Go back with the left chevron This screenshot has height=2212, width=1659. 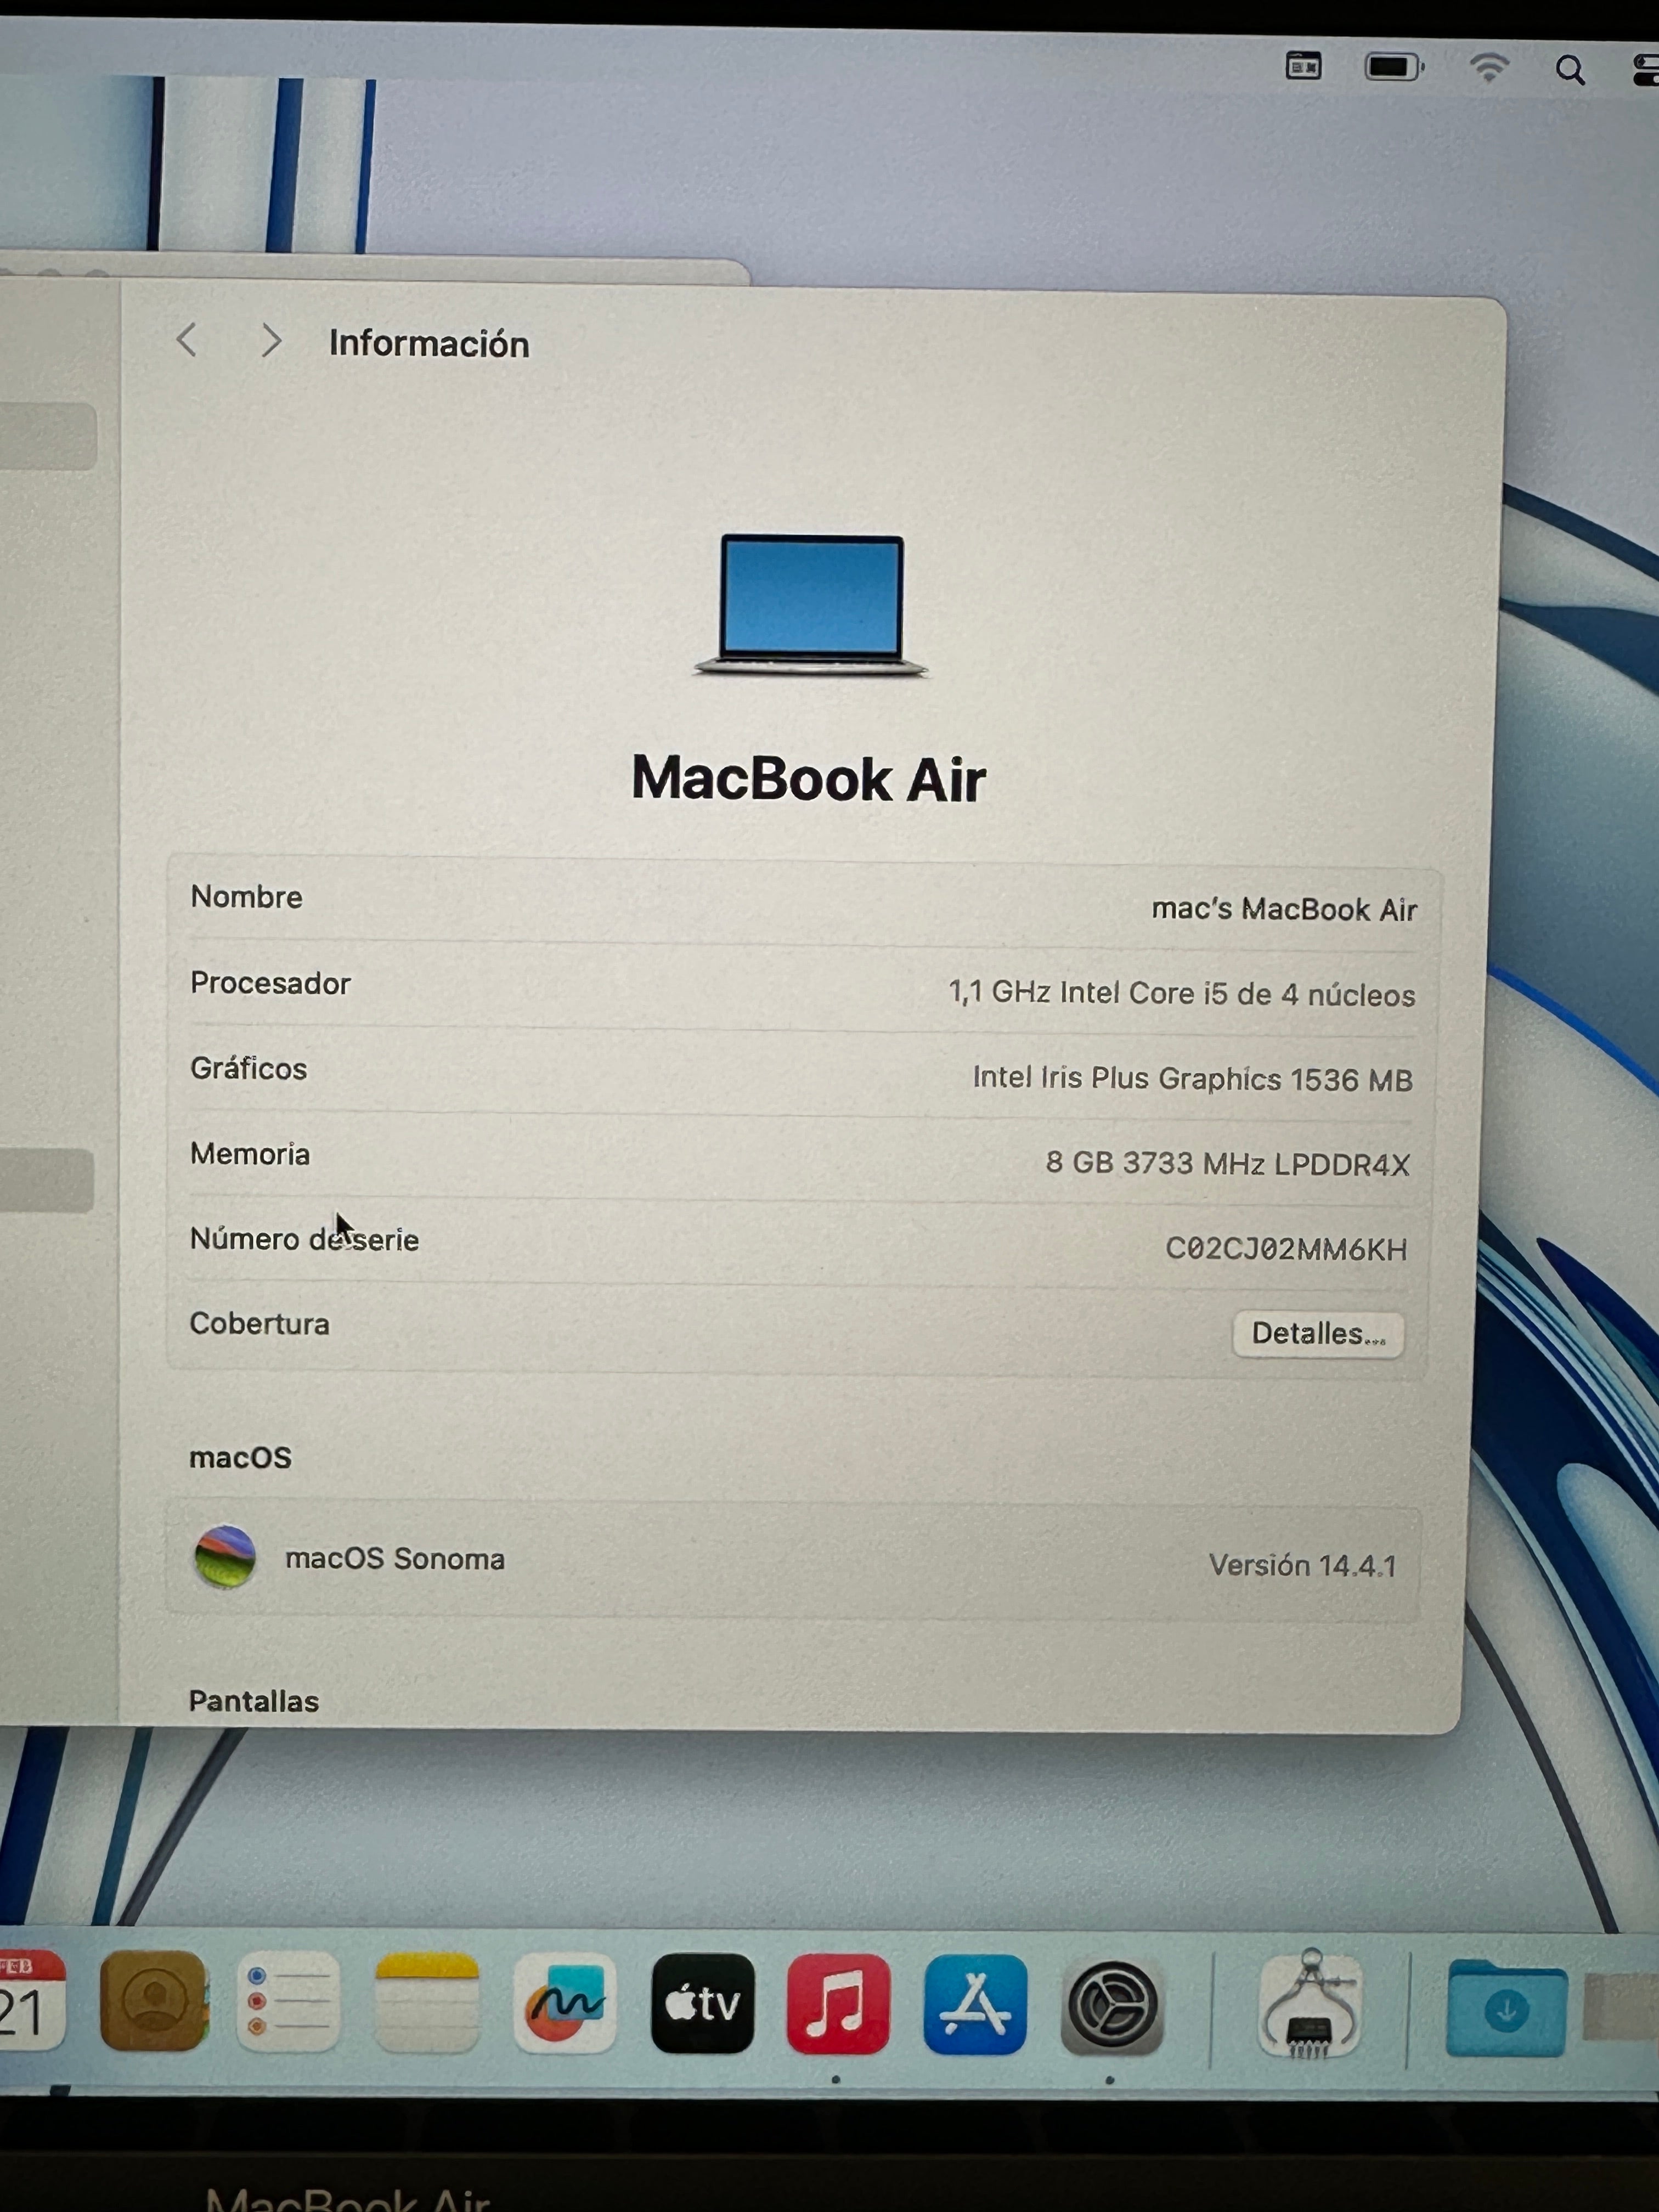click(x=187, y=340)
